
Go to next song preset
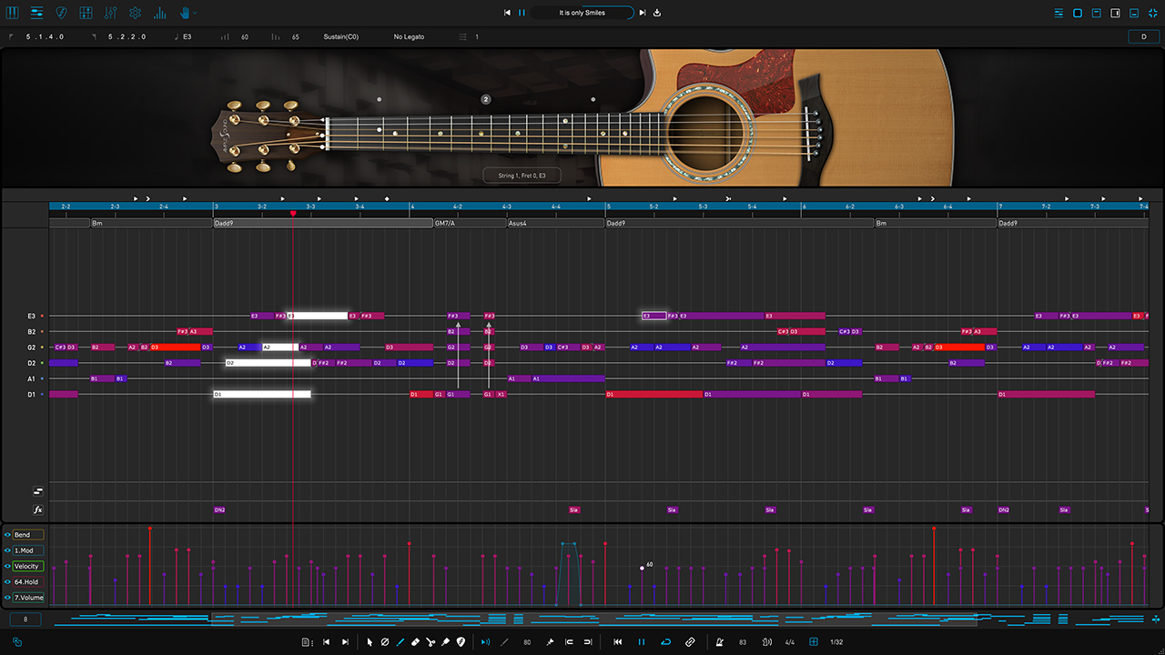coord(643,13)
